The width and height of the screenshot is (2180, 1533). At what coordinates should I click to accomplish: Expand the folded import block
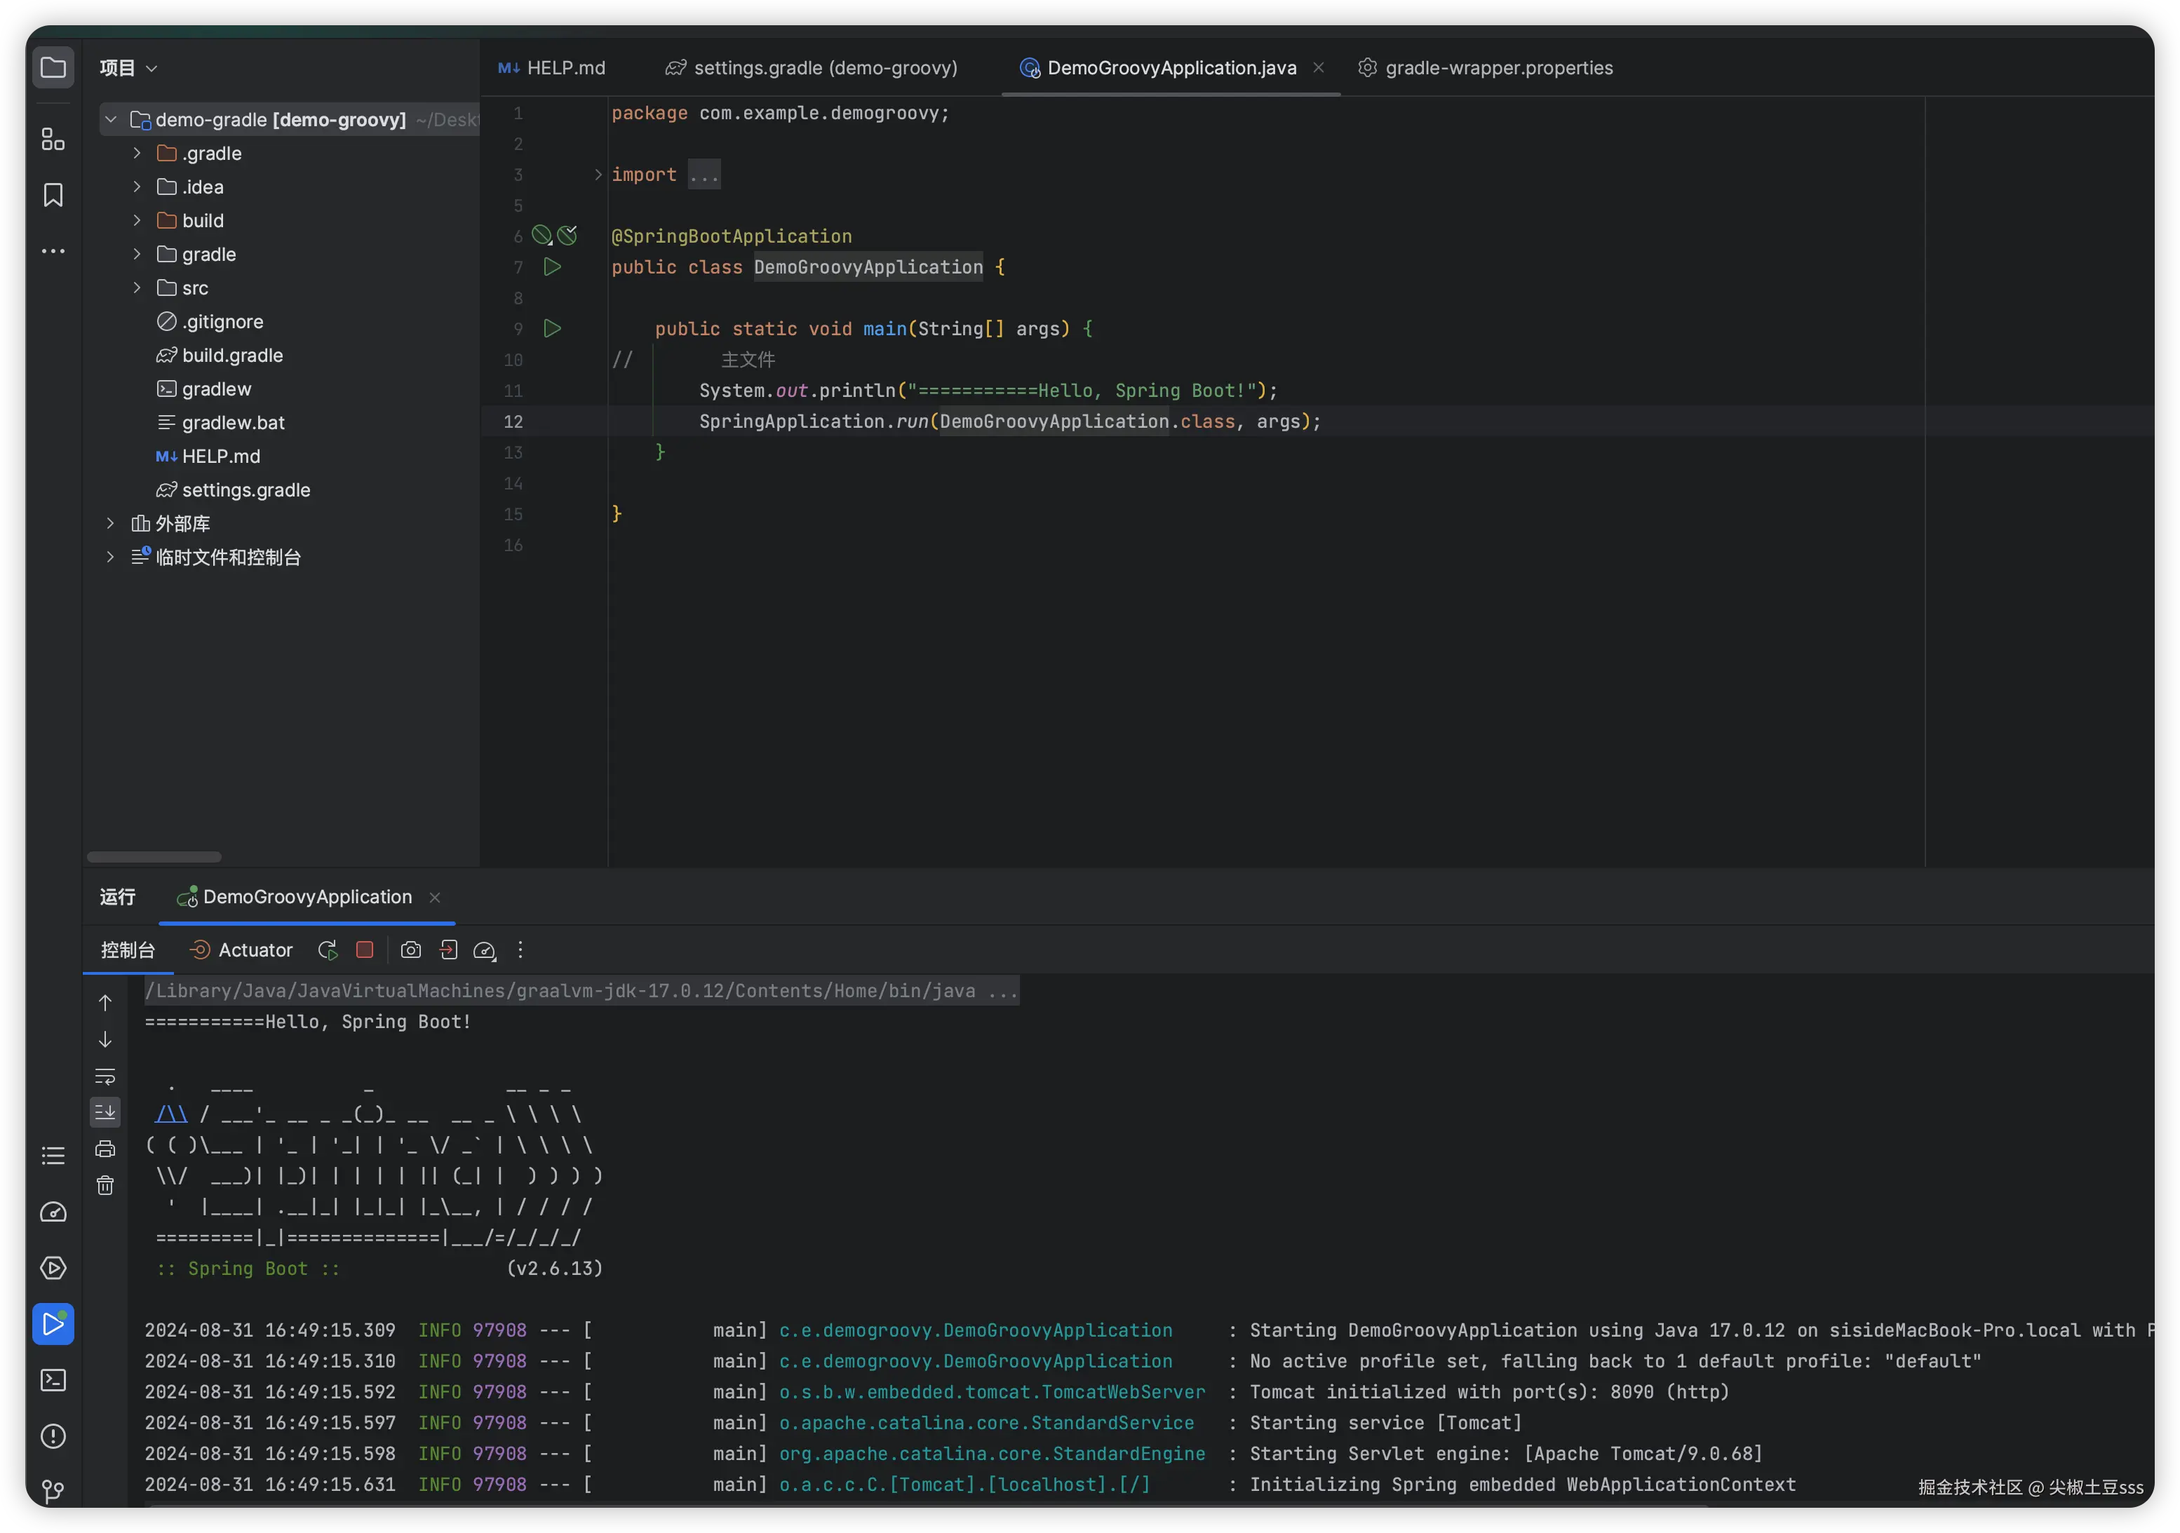[598, 175]
